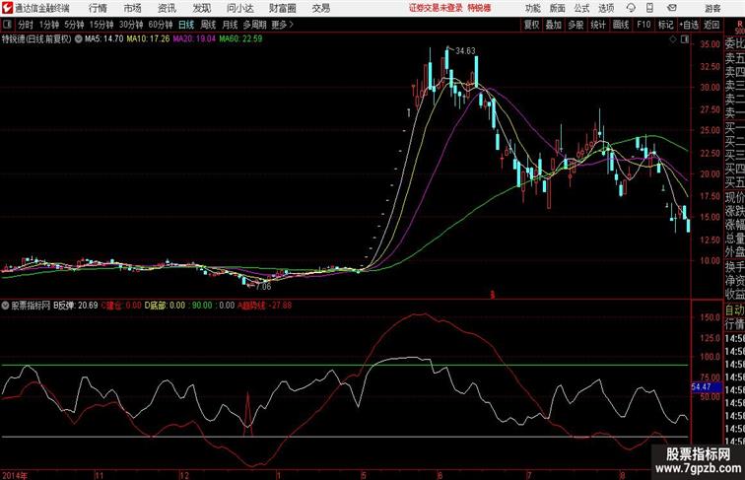This screenshot has height=480, width=745.
Task: Click the 多股 multi-stock button
Action: click(x=576, y=25)
